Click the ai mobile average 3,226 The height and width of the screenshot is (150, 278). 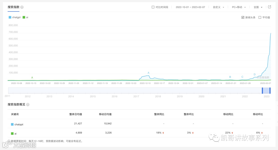[108, 133]
